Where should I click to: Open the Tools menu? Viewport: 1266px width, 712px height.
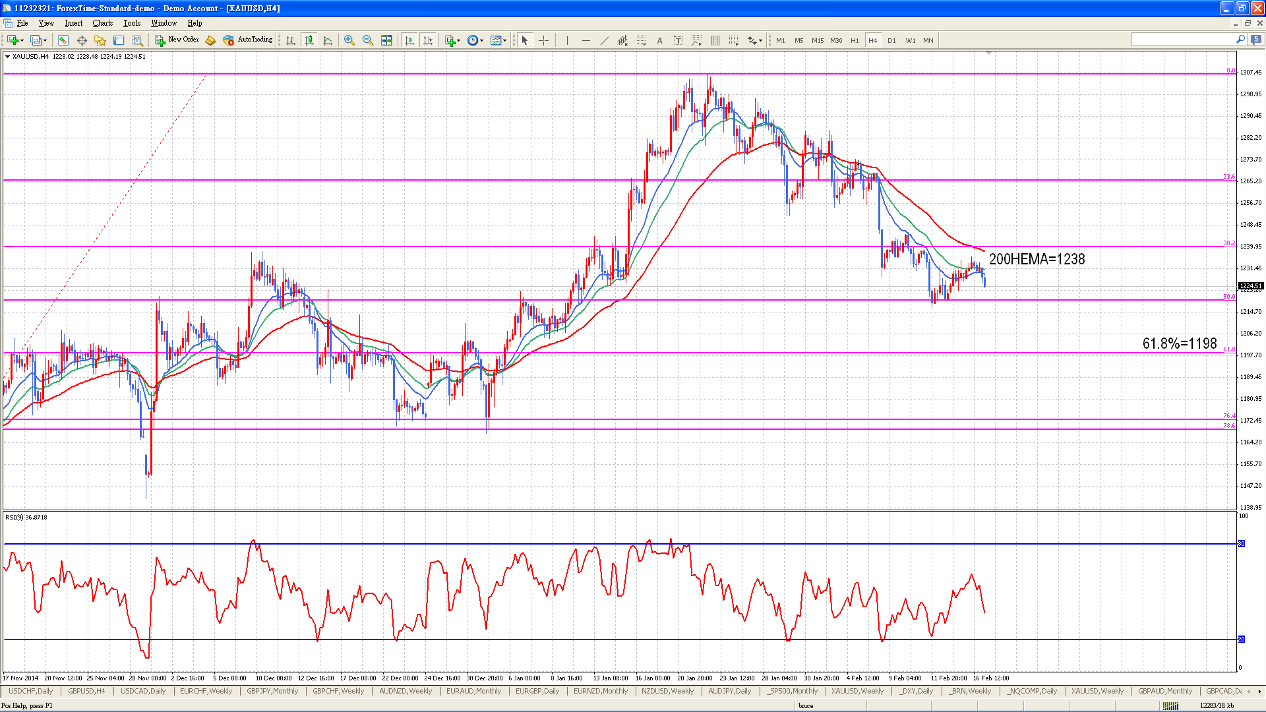tap(132, 23)
